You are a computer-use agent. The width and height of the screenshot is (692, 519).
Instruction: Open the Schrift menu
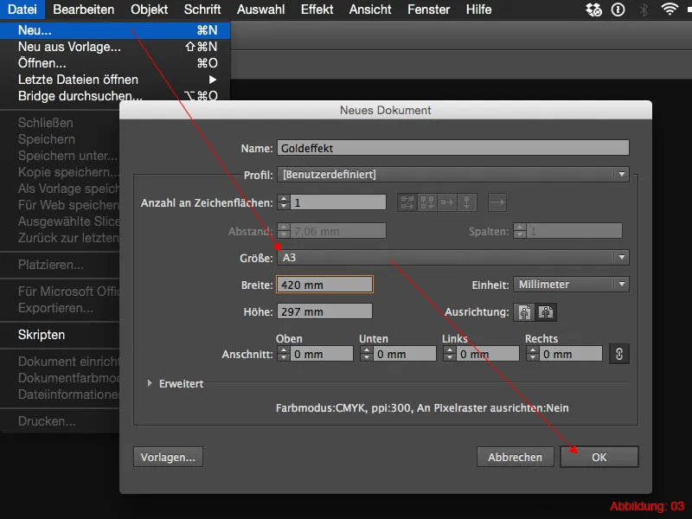pos(202,10)
